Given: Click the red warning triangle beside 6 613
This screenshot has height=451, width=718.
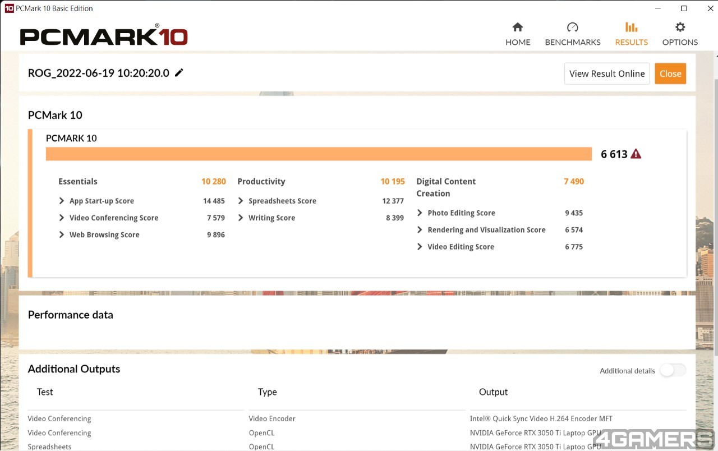Looking at the screenshot, I should [636, 154].
